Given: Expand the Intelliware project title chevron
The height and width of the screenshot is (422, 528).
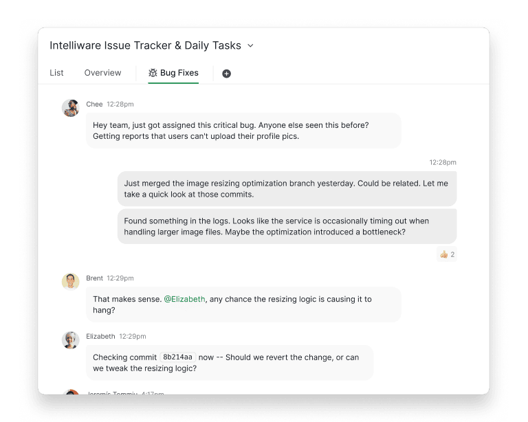Looking at the screenshot, I should (250, 46).
